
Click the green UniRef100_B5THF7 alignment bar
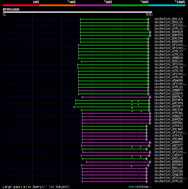(x=111, y=107)
